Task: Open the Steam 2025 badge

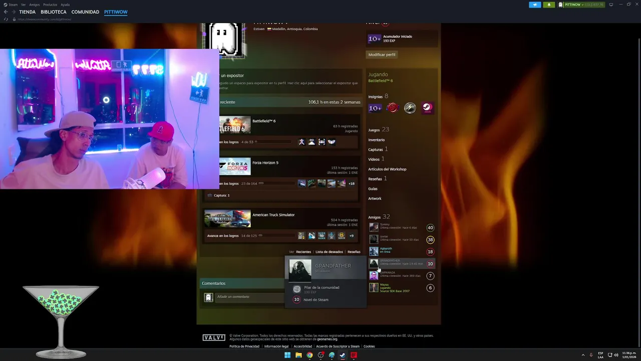Action: click(x=427, y=108)
